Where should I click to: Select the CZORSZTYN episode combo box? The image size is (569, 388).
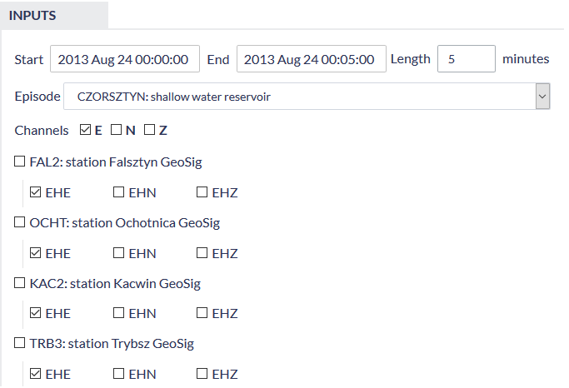tap(307, 96)
